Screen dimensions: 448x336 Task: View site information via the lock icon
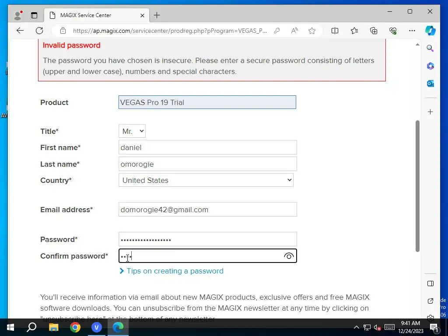pos(63,31)
